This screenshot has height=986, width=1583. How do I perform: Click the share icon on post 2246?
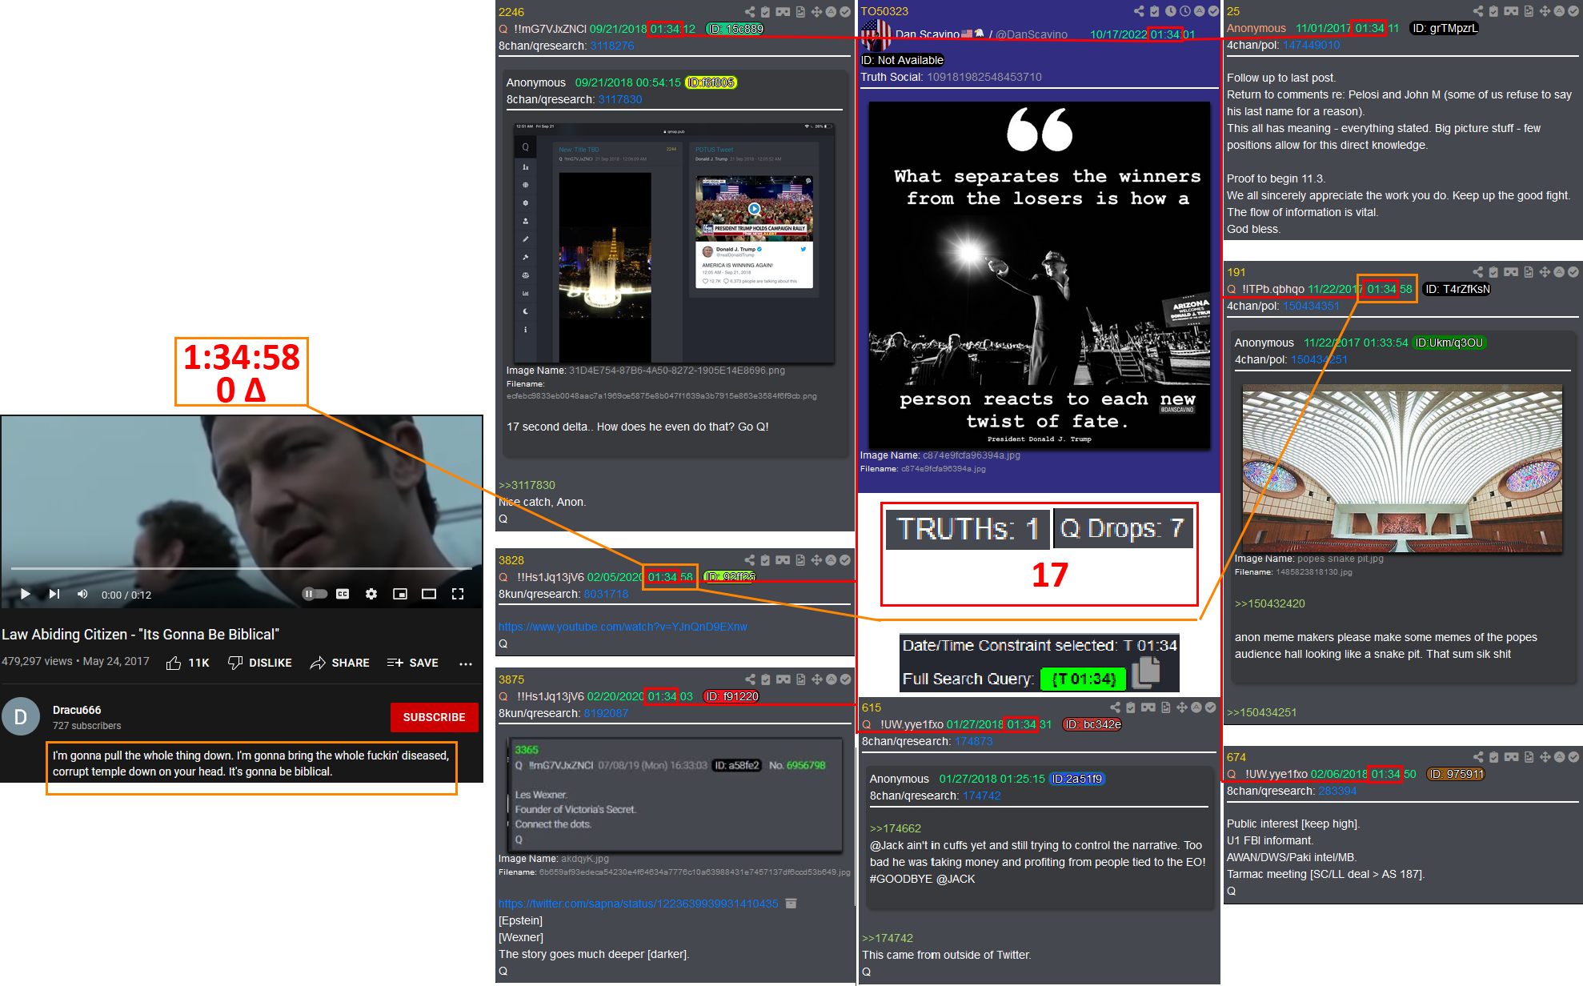pyautogui.click(x=750, y=12)
